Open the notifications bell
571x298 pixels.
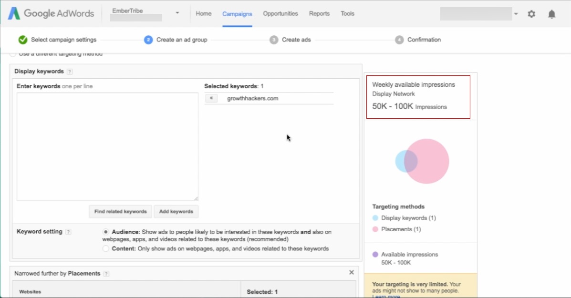552,14
